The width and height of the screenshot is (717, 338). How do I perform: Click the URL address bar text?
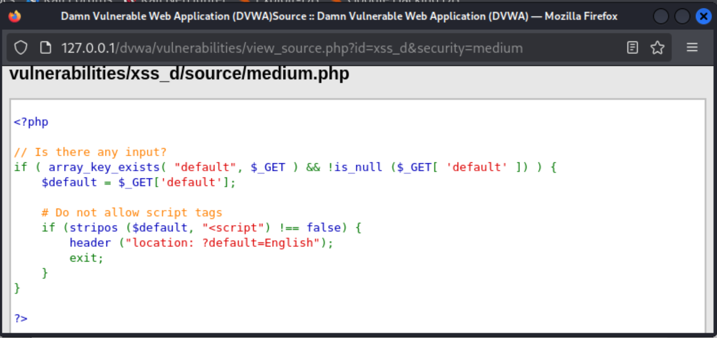(x=292, y=48)
